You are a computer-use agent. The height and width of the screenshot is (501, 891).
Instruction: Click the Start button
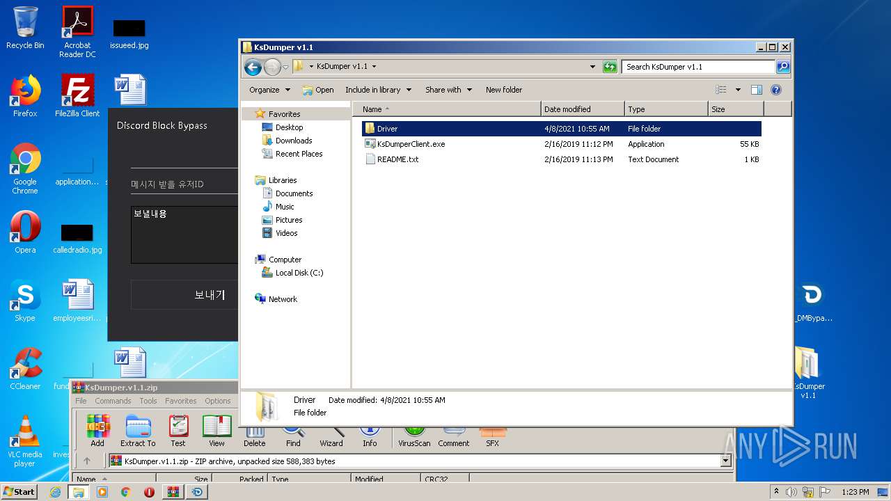(x=19, y=492)
